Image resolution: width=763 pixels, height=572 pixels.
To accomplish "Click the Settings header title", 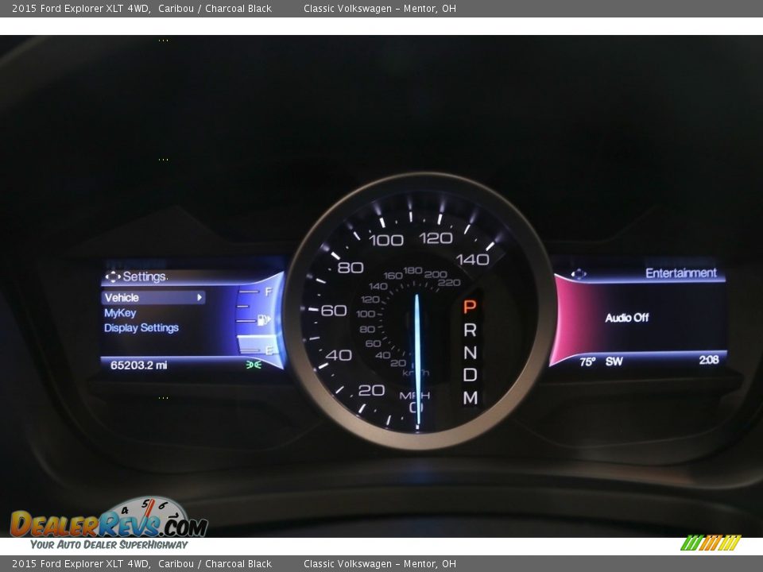I will 144,276.
